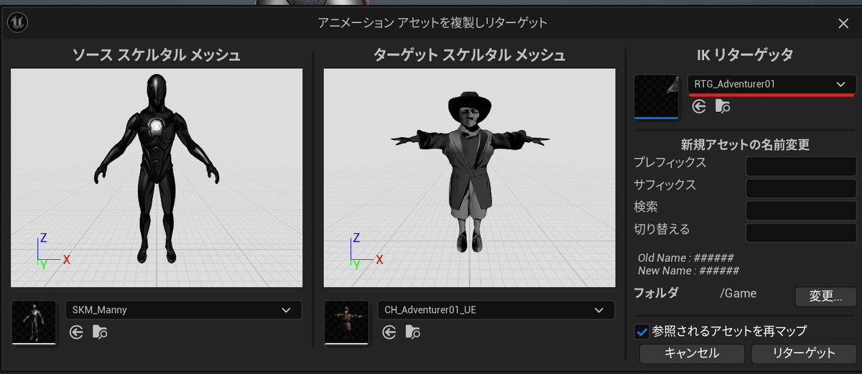Click the IK retargeter asset thumbnail
Image resolution: width=862 pixels, height=374 pixels.
tap(657, 96)
